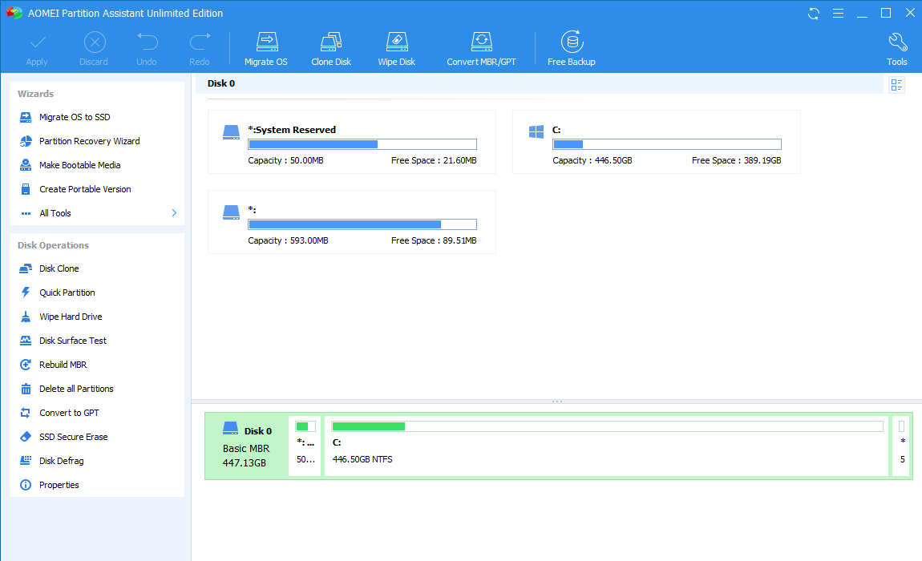Click Capacity : 446.50GB text

click(x=592, y=160)
